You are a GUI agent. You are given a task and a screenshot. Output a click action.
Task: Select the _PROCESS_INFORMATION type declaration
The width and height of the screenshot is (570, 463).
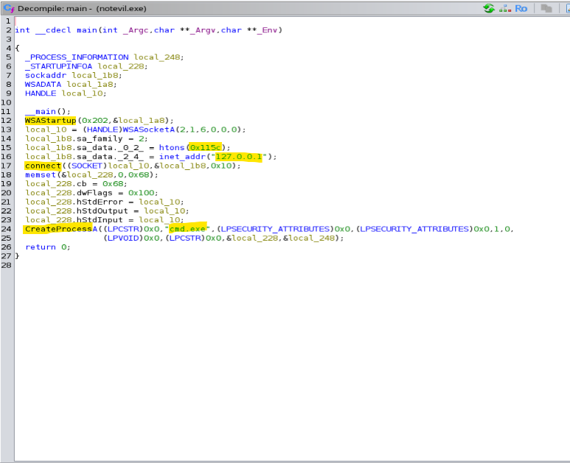coord(77,57)
